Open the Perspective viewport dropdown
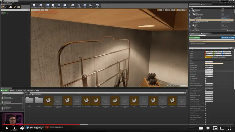The width and height of the screenshot is (235, 132). pyautogui.click(x=37, y=10)
